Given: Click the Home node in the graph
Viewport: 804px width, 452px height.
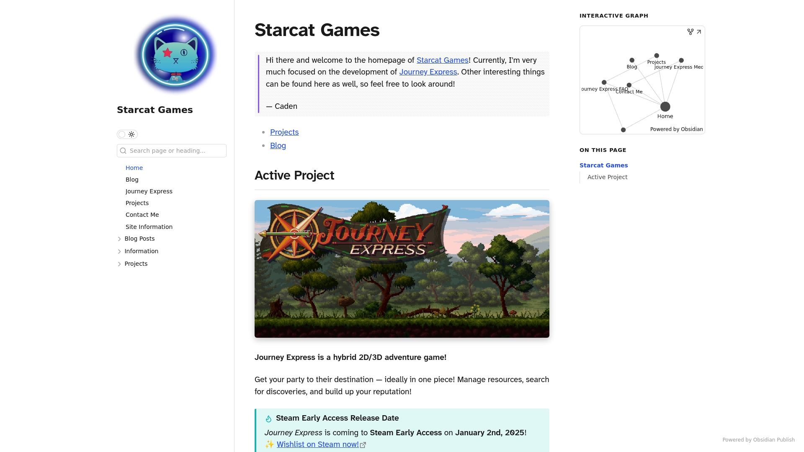Looking at the screenshot, I should tap(665, 107).
